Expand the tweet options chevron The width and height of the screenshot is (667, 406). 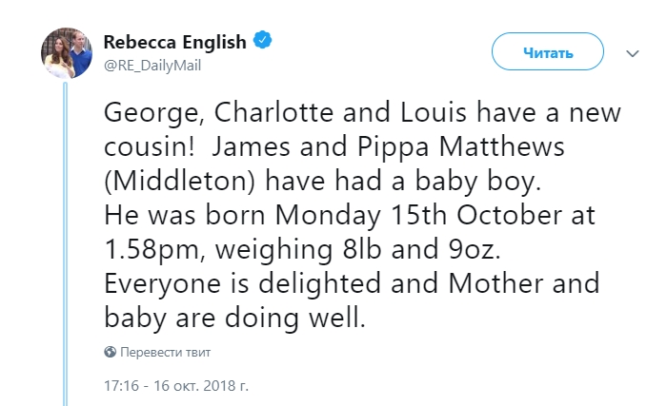pos(633,53)
